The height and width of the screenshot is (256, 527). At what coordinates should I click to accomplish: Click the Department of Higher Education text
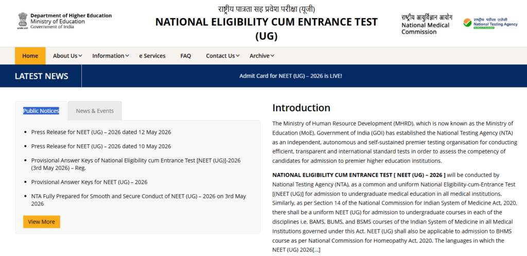coord(71,15)
